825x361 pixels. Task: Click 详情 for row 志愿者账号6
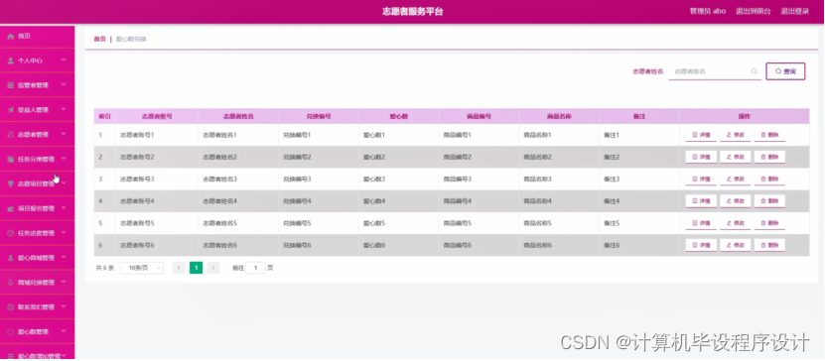[x=701, y=245]
